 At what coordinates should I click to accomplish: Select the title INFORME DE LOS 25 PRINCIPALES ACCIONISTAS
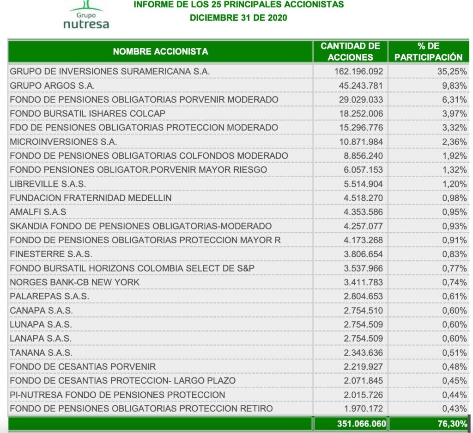[x=239, y=5]
